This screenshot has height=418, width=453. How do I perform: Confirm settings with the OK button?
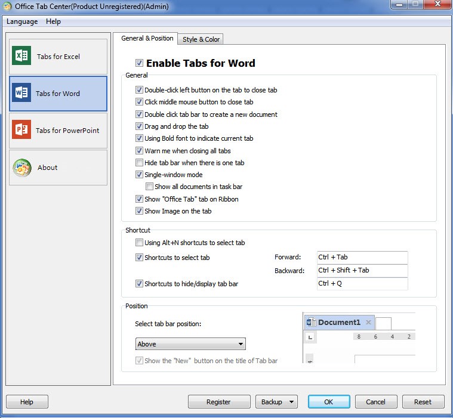pos(329,402)
